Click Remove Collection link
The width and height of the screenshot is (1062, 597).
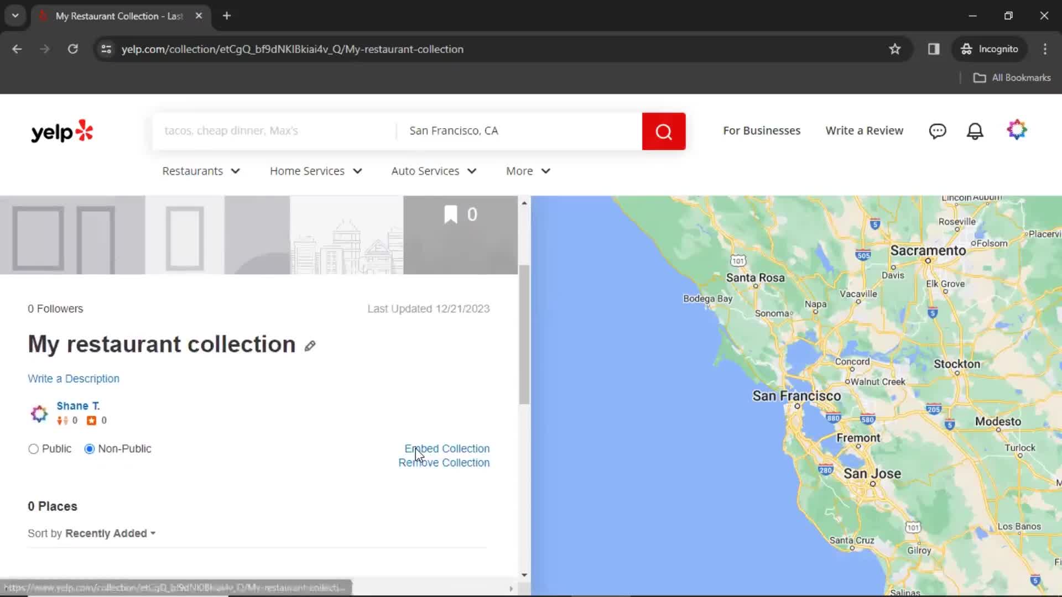[x=444, y=463]
